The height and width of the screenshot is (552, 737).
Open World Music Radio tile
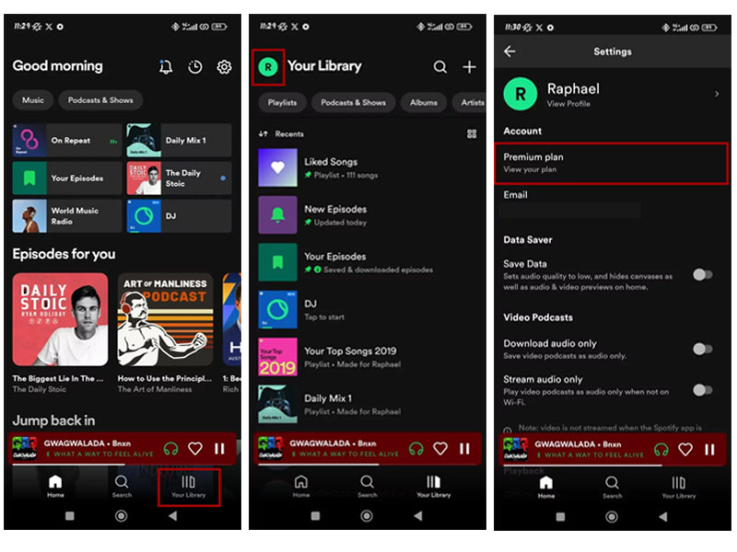tap(67, 216)
